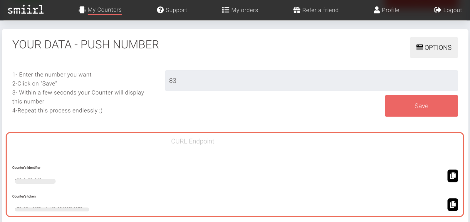Copy the Counter's token
This screenshot has height=222, width=470.
click(x=453, y=204)
